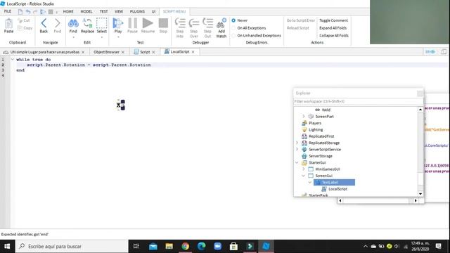Collapse the StarterGui node
The width and height of the screenshot is (450, 253).
(297, 162)
